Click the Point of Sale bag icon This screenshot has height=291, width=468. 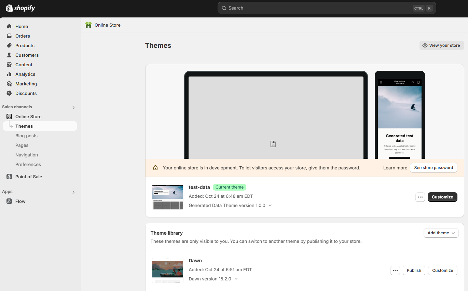9,177
